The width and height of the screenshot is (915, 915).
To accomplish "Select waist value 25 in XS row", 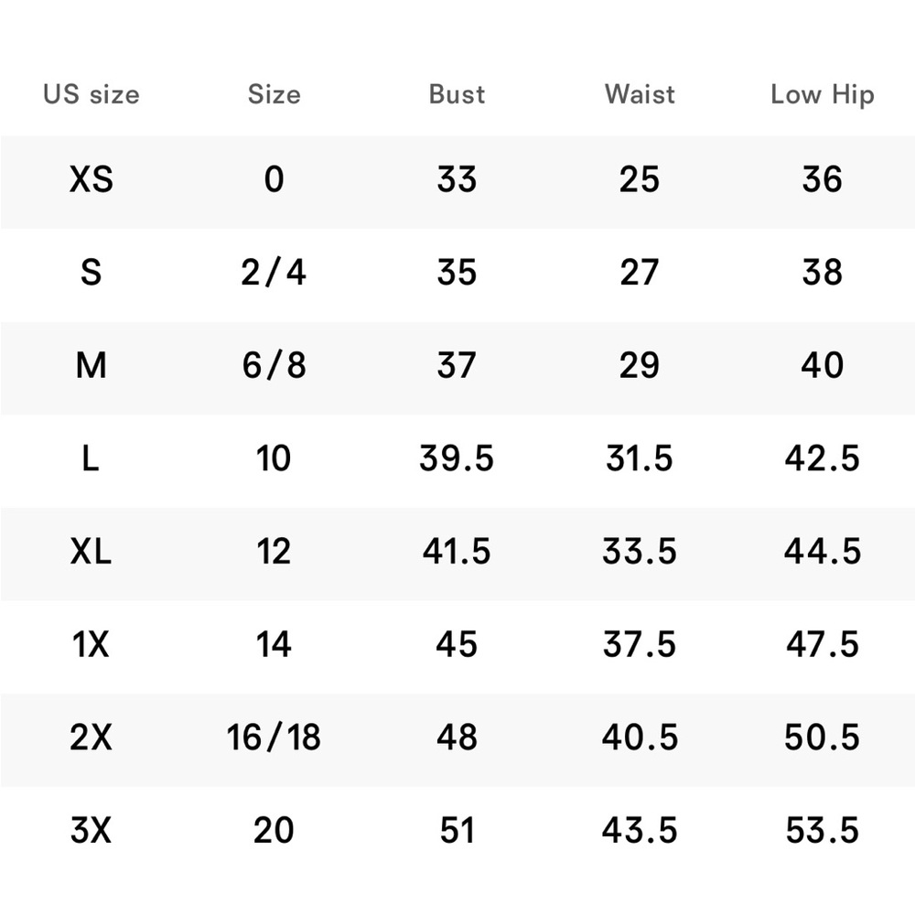I will click(640, 179).
